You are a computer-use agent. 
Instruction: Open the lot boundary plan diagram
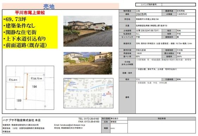(x=30, y=88)
